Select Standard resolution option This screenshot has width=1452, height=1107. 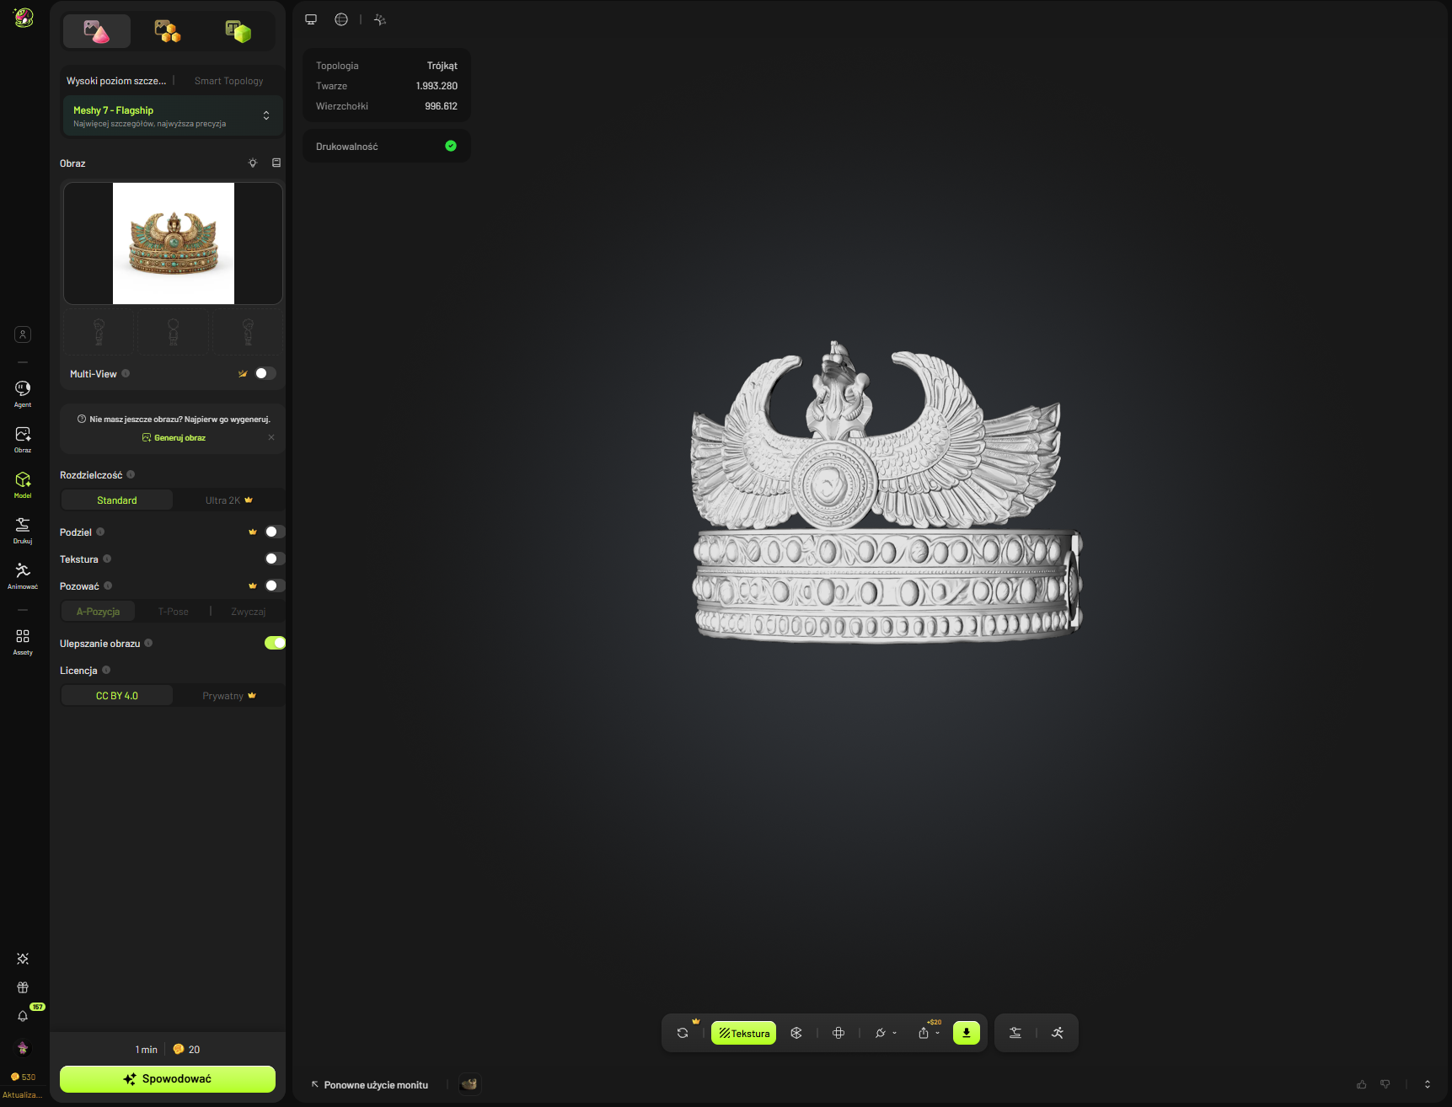pyautogui.click(x=117, y=500)
